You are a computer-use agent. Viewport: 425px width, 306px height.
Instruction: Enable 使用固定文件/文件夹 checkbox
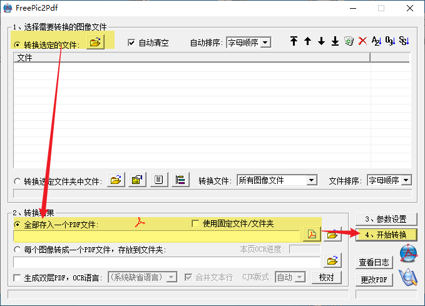[195, 223]
